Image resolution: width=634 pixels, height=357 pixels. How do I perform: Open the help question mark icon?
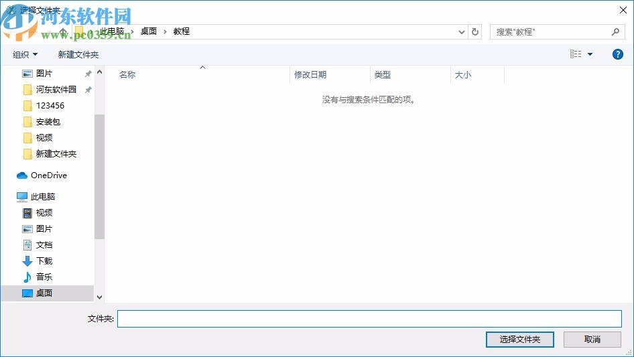(x=617, y=54)
